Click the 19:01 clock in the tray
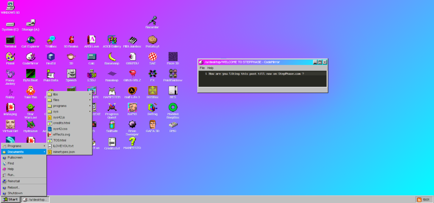The image size is (434, 203). click(x=426, y=200)
